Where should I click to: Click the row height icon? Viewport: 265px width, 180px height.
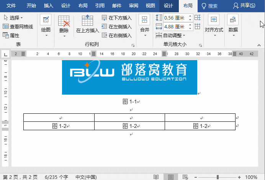[x=159, y=18]
